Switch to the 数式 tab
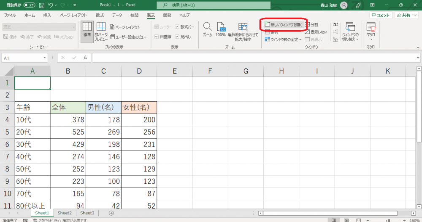Viewport: 422px width, 222px height. [100, 15]
